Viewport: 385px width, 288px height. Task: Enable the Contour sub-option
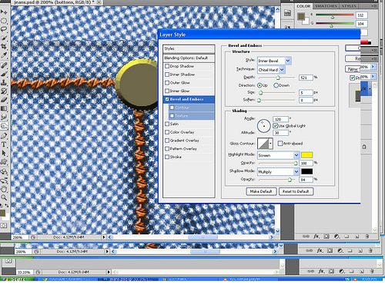coord(172,108)
